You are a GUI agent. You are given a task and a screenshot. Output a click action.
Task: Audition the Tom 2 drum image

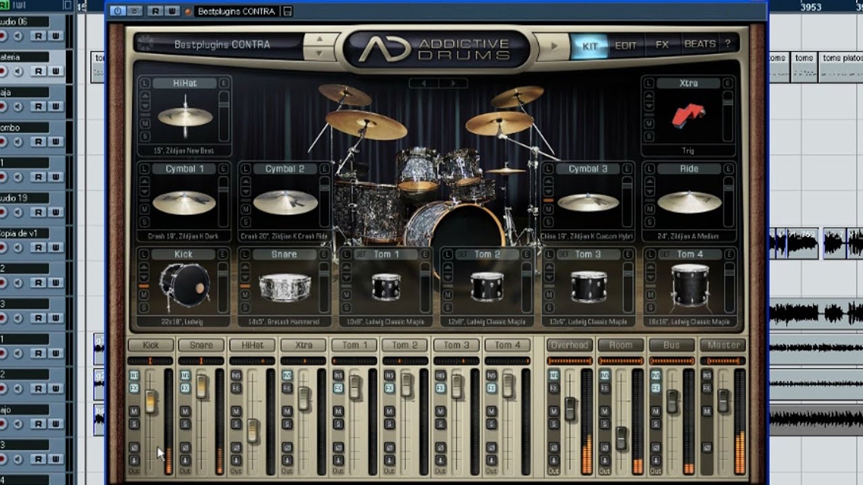coord(487,287)
